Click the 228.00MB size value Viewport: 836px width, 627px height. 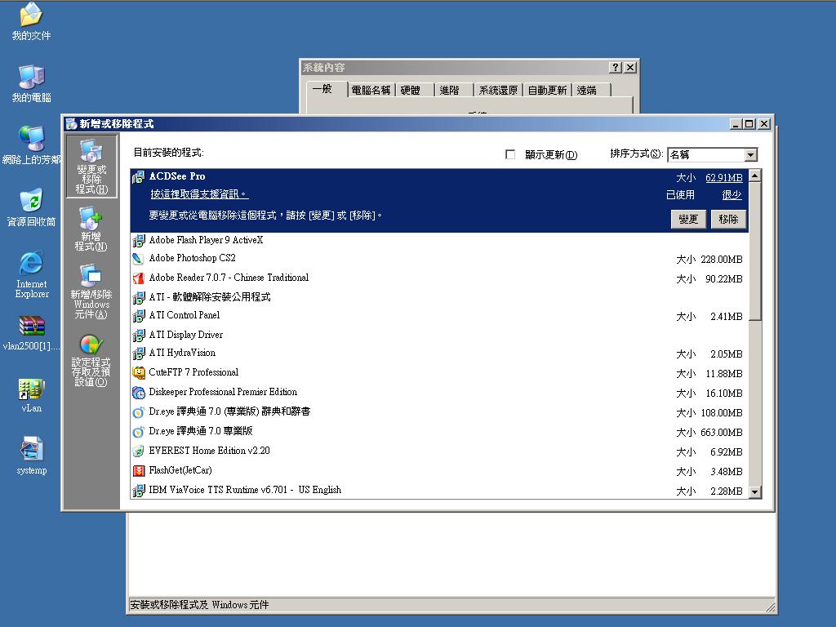(x=722, y=260)
